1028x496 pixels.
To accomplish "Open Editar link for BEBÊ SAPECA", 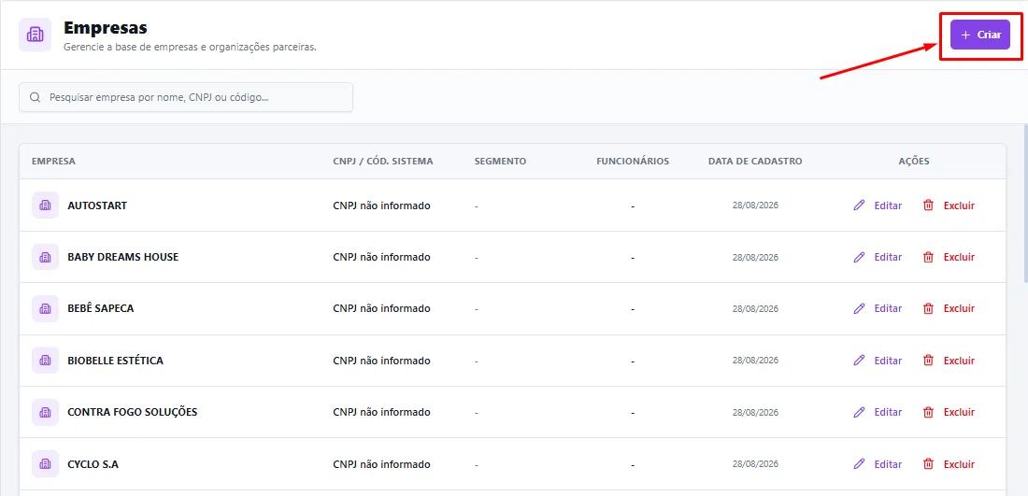I will click(x=888, y=308).
